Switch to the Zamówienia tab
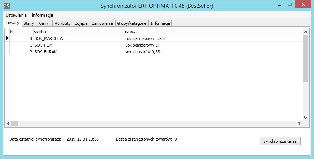The image size is (314, 159). [x=102, y=23]
